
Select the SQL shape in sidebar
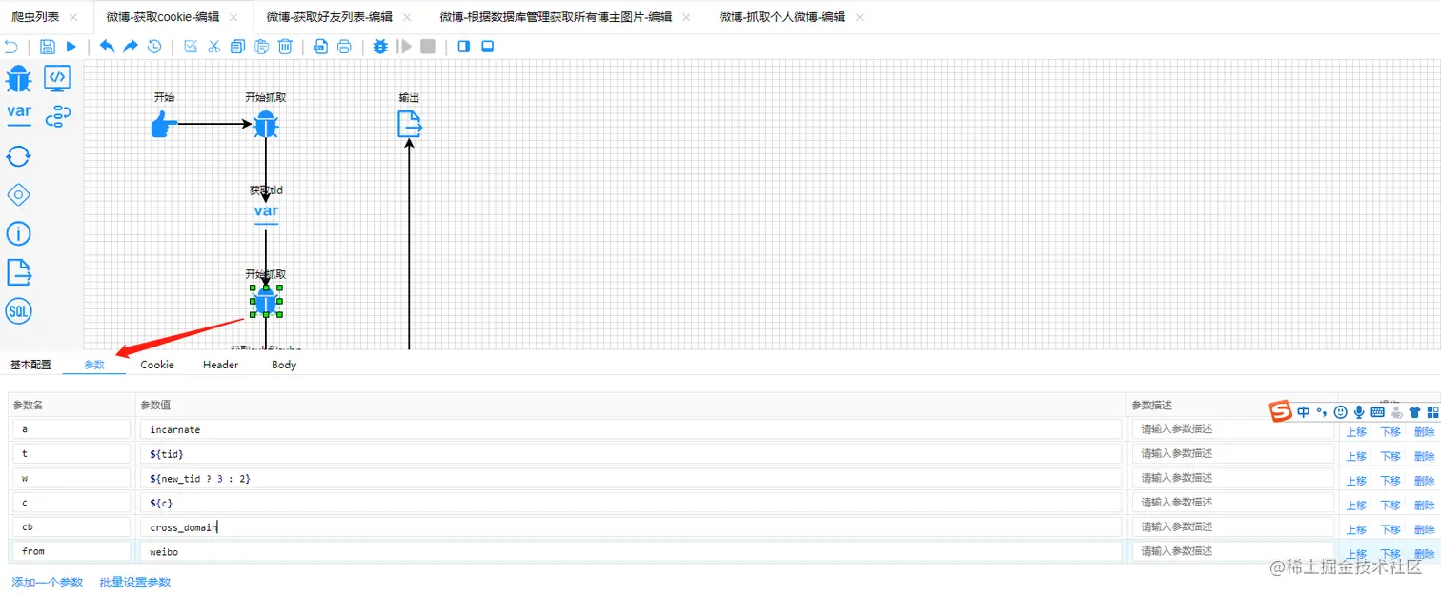(19, 310)
